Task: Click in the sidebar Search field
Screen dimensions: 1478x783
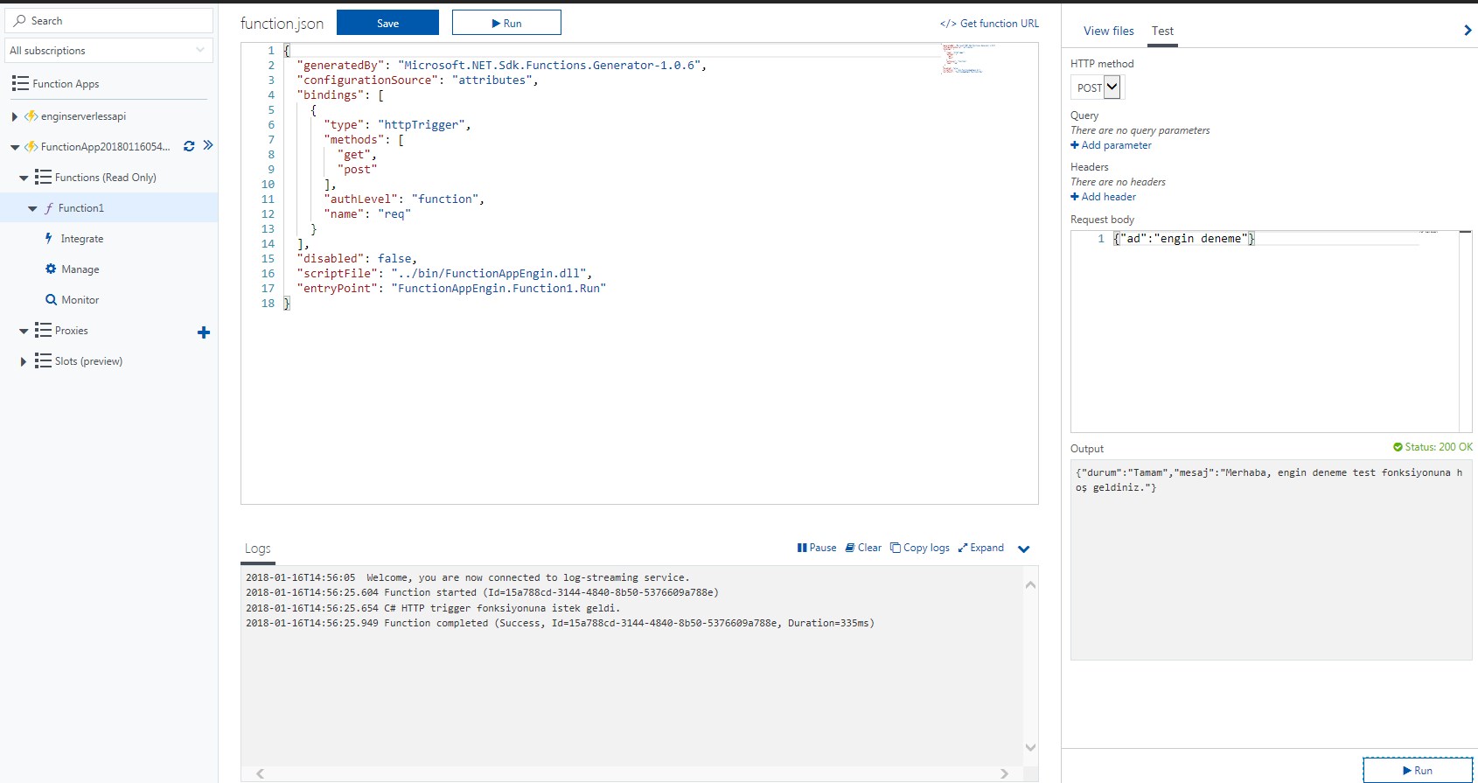Action: pyautogui.click(x=108, y=20)
